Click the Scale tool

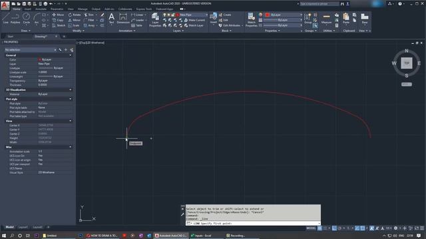(74, 25)
